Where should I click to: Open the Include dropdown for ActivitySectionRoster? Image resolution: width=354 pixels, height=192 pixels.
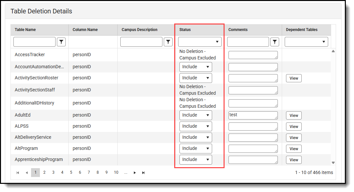[x=195, y=78]
